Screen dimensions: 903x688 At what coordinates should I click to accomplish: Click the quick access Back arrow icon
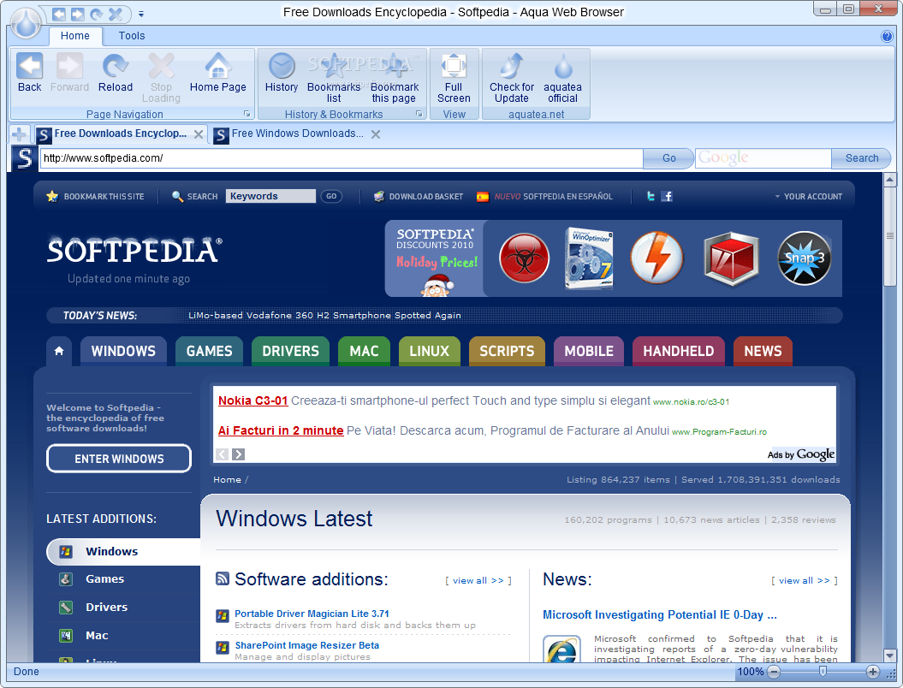(x=59, y=13)
